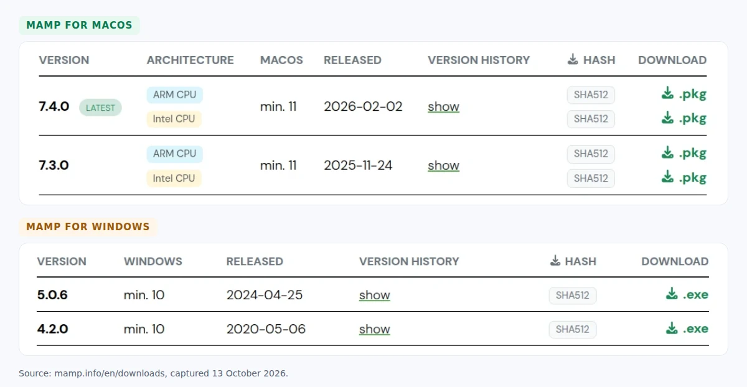Select version number 5.0.6
The height and width of the screenshot is (387, 747).
52,295
